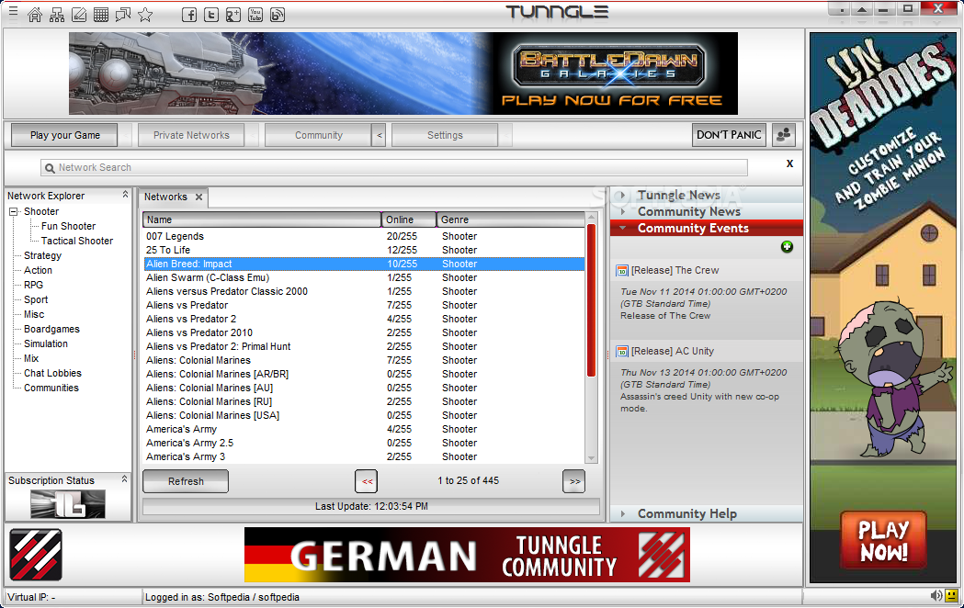Go to next page of networks
The height and width of the screenshot is (608, 964).
pos(574,481)
